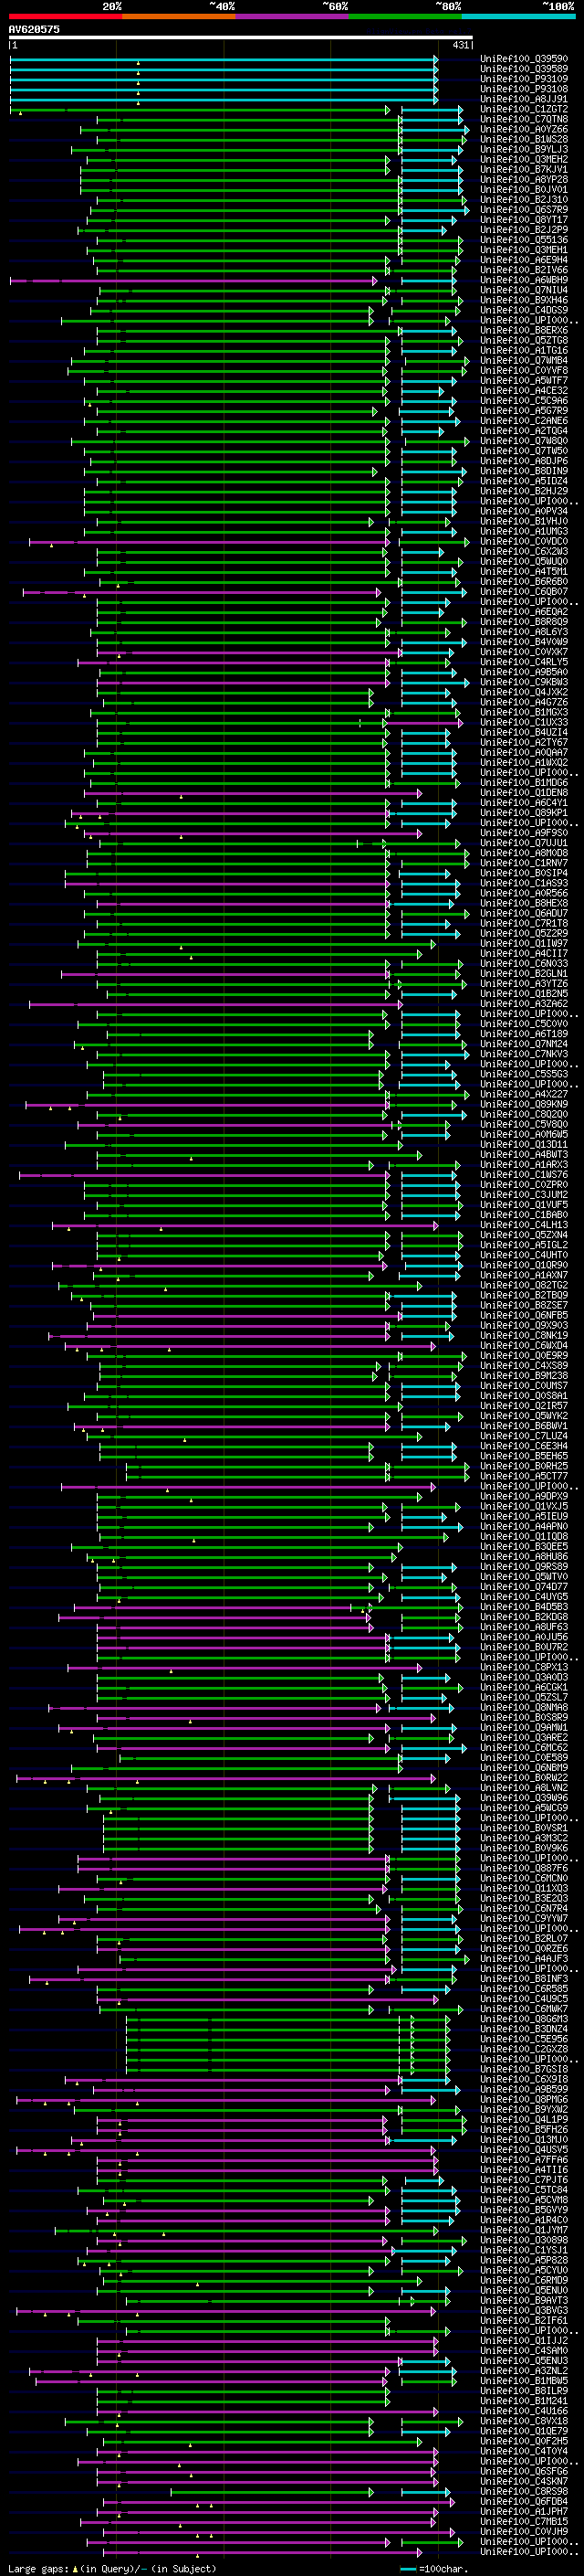Select the UniRef100_Q0F2H5 label
This screenshot has height=2576, width=584.
524,2440
